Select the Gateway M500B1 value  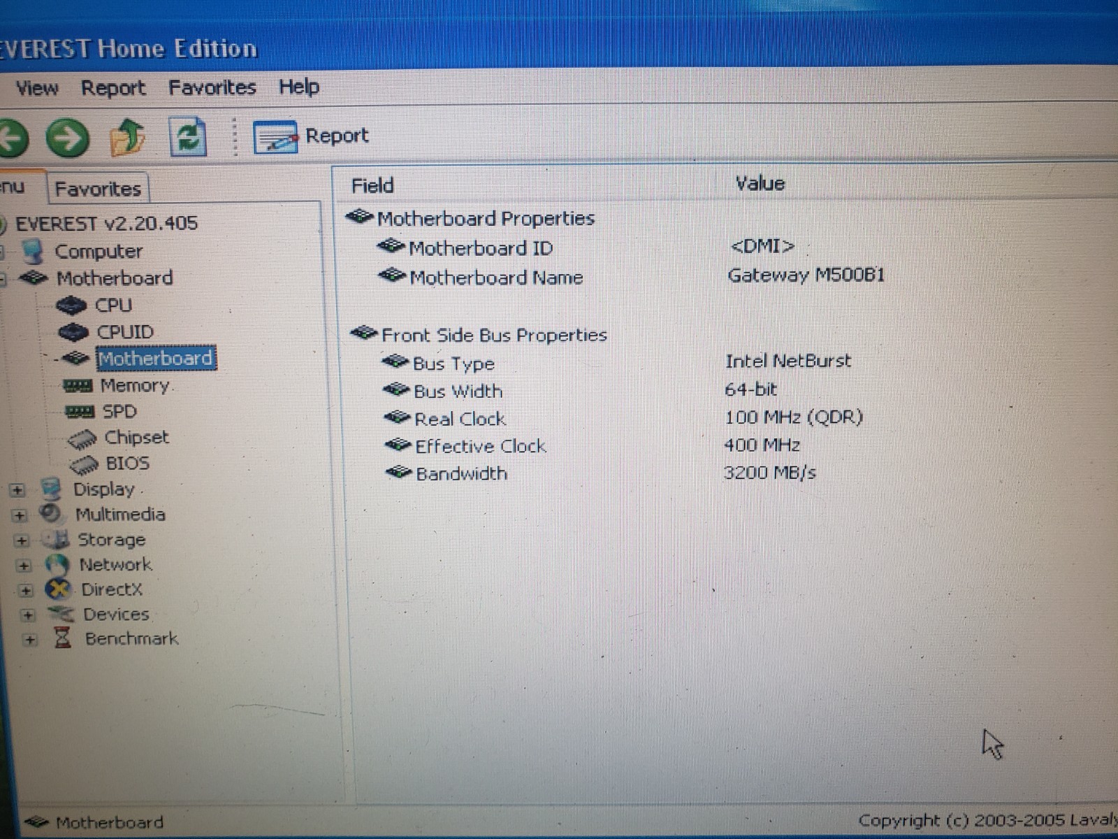point(806,275)
